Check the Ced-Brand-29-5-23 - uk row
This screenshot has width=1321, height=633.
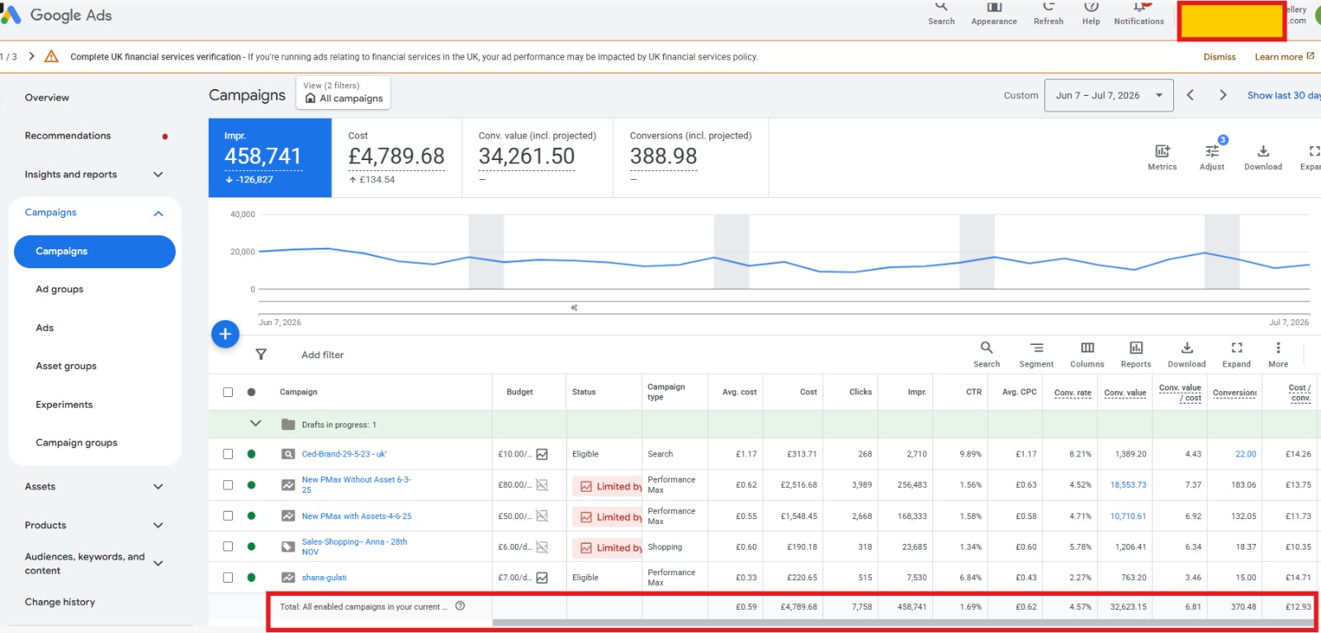228,454
